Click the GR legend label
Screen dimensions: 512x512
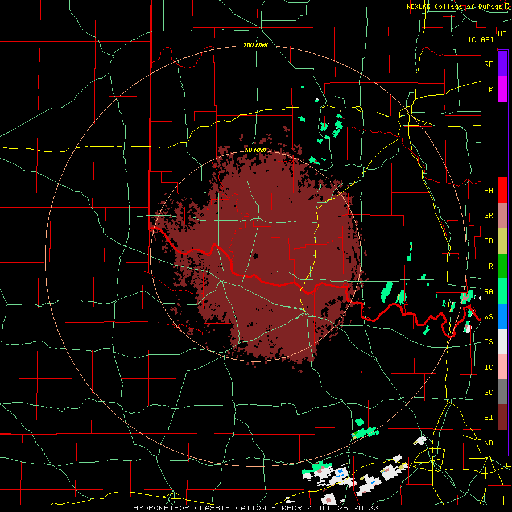[488, 216]
